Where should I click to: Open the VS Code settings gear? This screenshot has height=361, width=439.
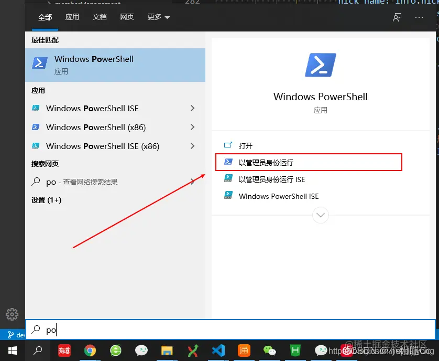12,314
